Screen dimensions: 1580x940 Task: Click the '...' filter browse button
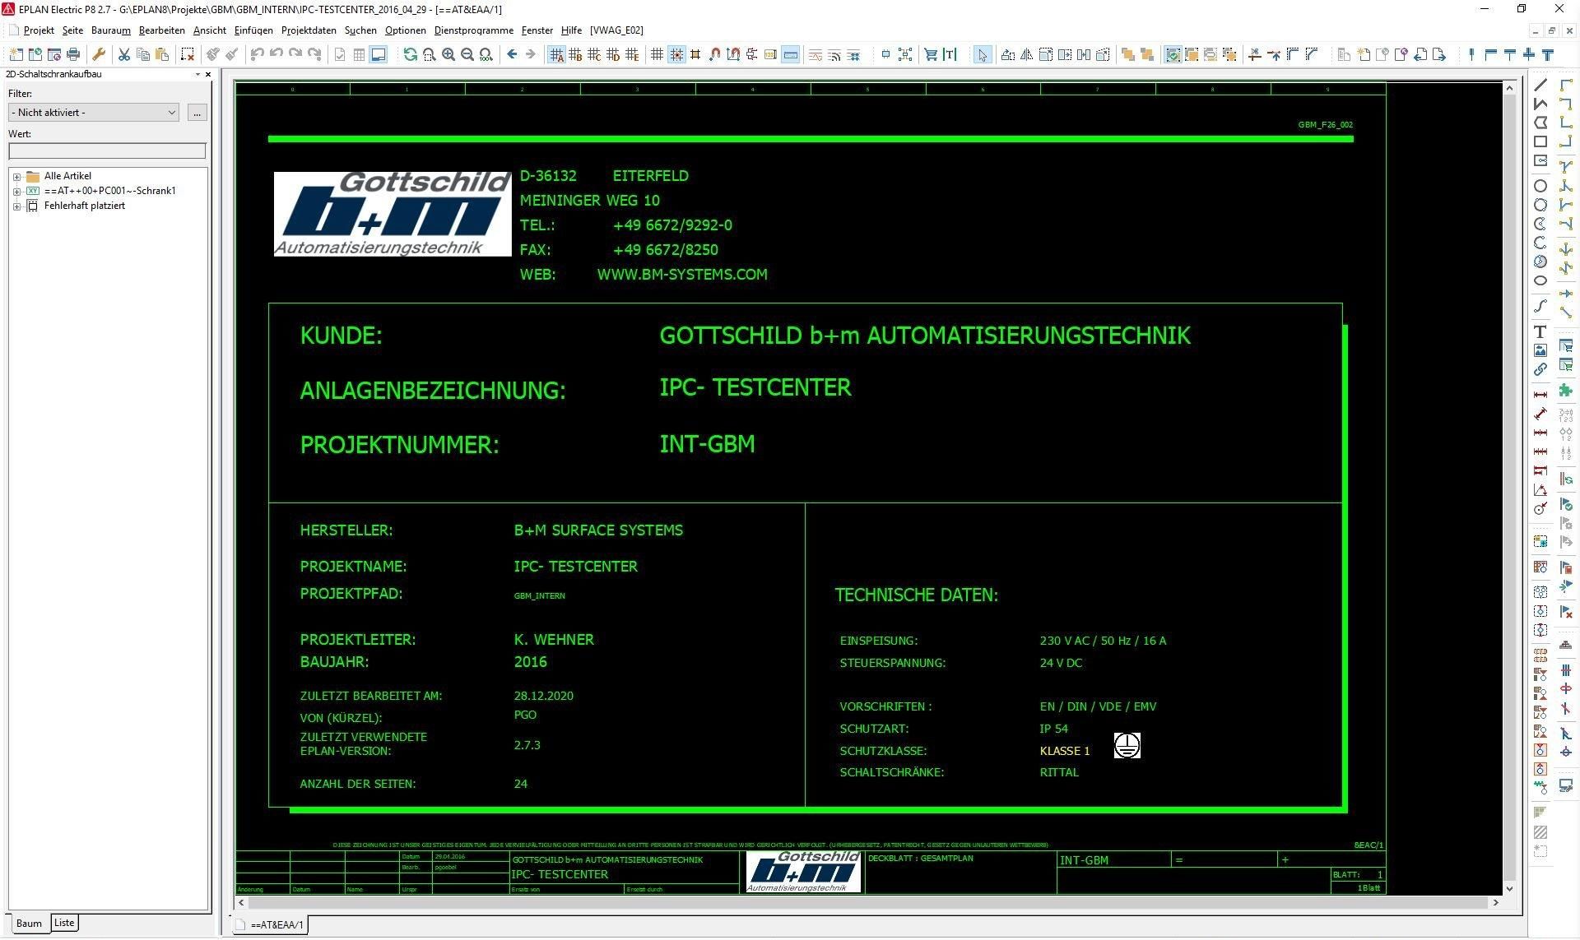pos(197,113)
